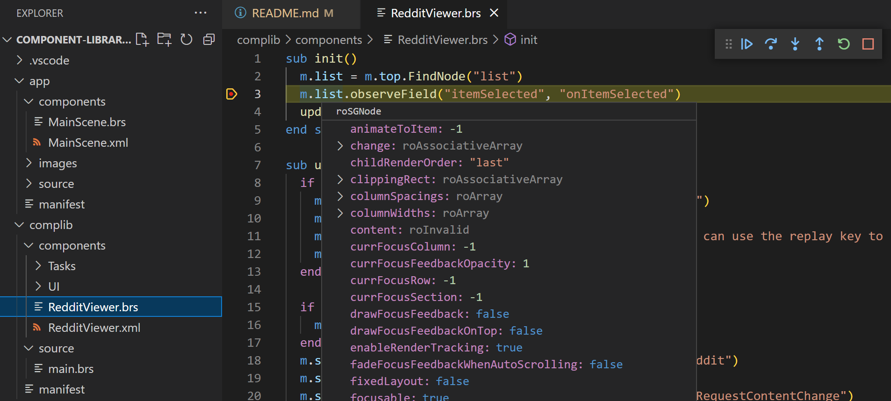Click the debug Stop icon

tap(868, 44)
